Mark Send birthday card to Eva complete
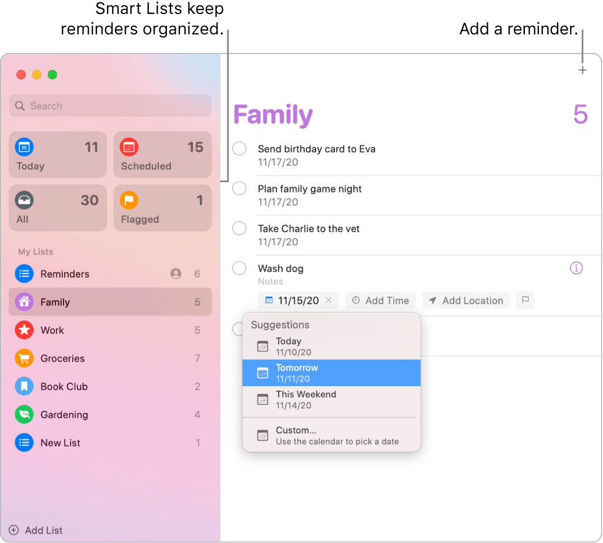Viewport: 603px width, 543px height. coord(239,149)
